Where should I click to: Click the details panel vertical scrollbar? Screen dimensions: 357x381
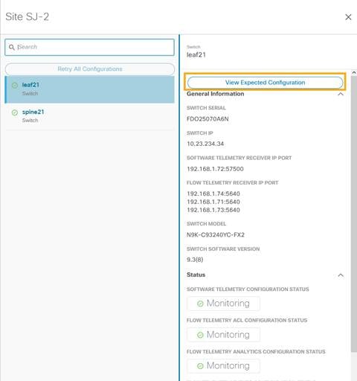coord(354,214)
